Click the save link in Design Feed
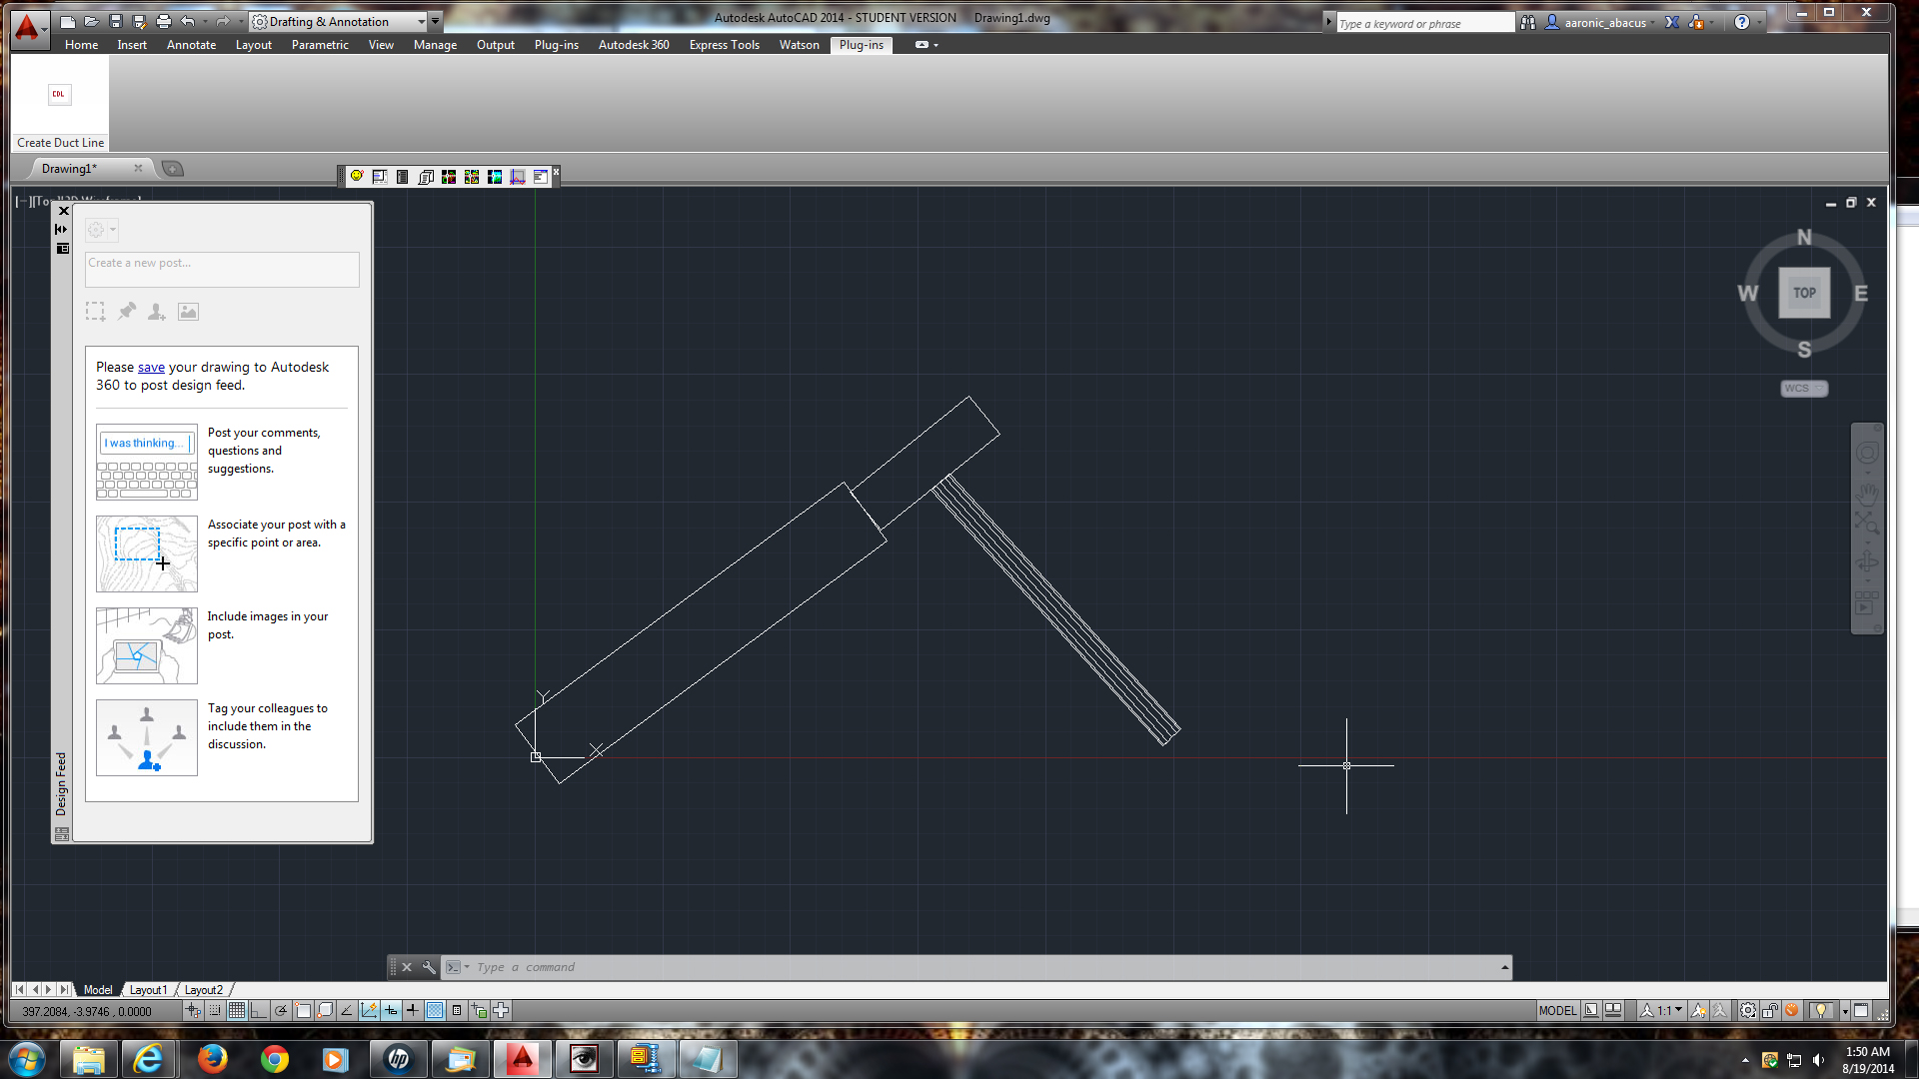 coord(151,368)
